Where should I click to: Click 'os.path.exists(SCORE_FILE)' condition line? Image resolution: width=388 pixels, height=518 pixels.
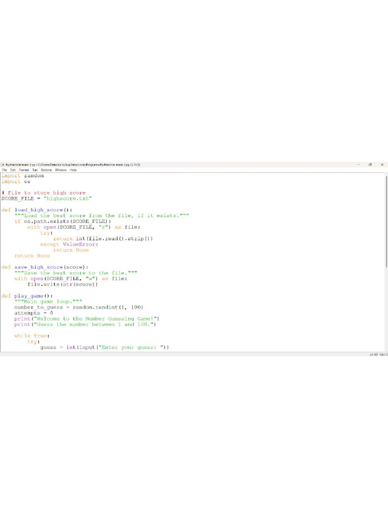(x=63, y=222)
